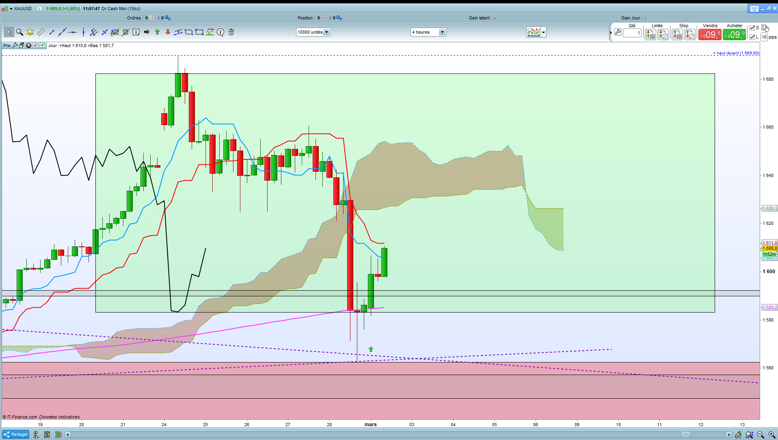Click the trash can delete objects icon
This screenshot has height=440, width=778.
[231, 32]
